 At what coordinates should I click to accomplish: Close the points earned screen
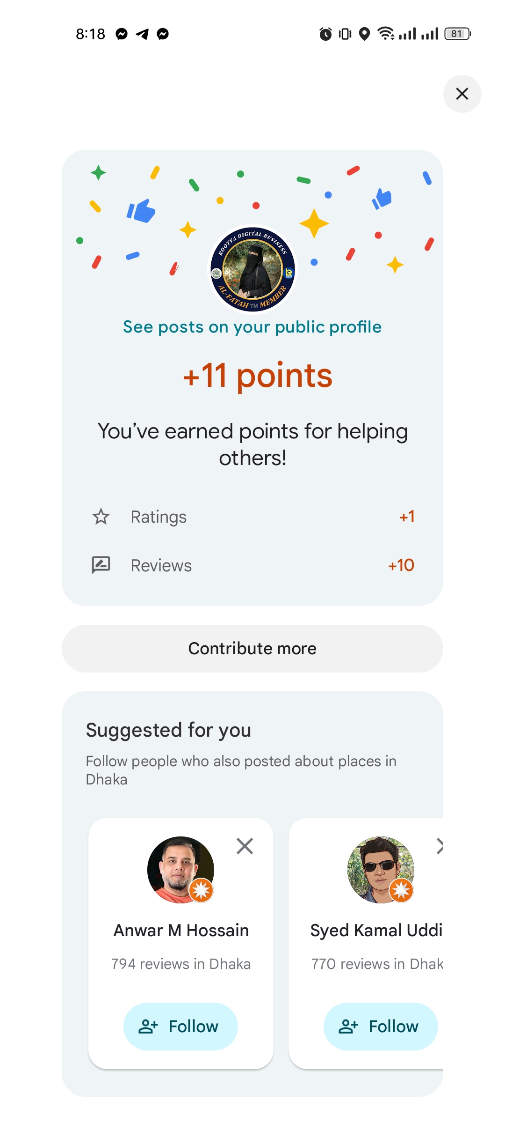(x=462, y=94)
